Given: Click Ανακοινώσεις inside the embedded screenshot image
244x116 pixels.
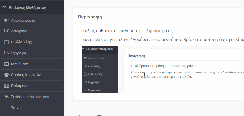Looking at the screenshot, I should [97, 58].
